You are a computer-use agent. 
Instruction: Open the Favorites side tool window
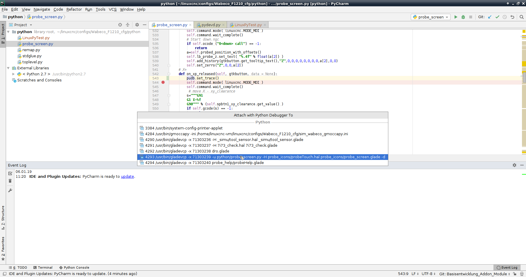pyautogui.click(x=3, y=249)
